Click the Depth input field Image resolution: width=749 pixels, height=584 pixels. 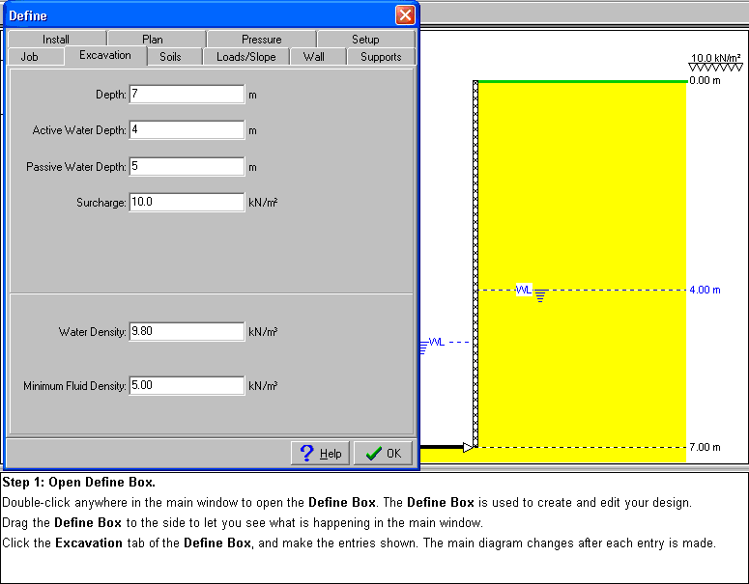tap(187, 95)
